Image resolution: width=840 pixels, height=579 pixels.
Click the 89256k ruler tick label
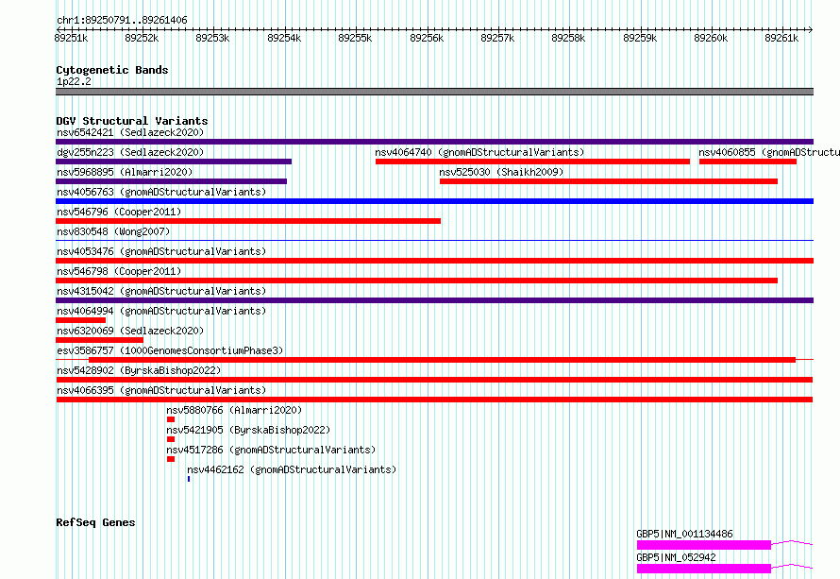click(x=427, y=38)
